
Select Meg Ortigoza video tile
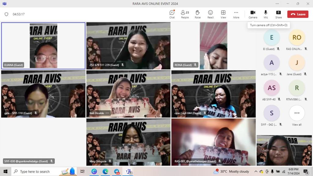tap(128, 142)
